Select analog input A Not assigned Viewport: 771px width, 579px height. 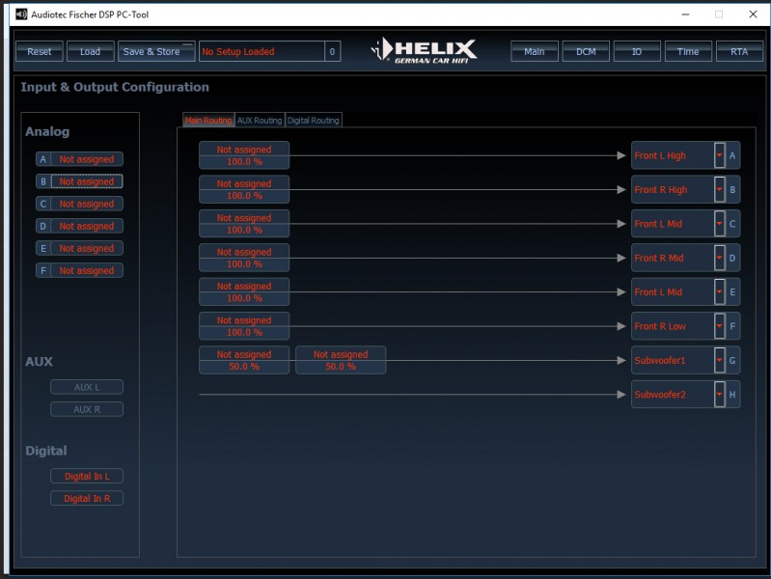click(x=87, y=159)
